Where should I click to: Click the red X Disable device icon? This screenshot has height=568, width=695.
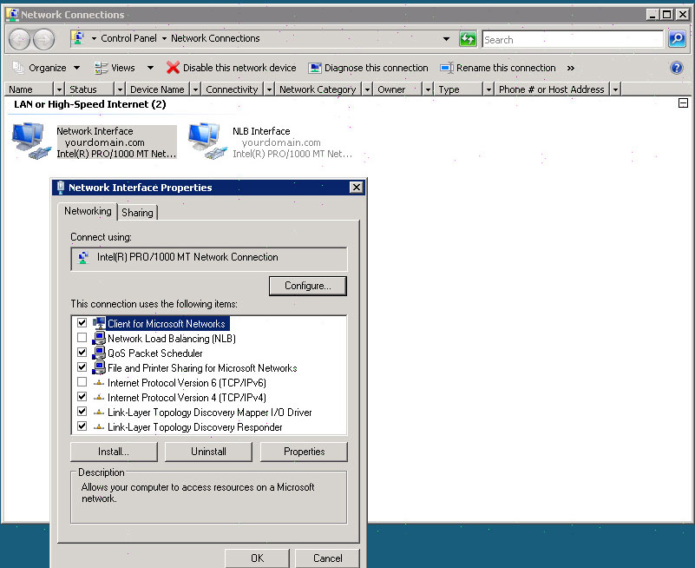[x=173, y=68]
